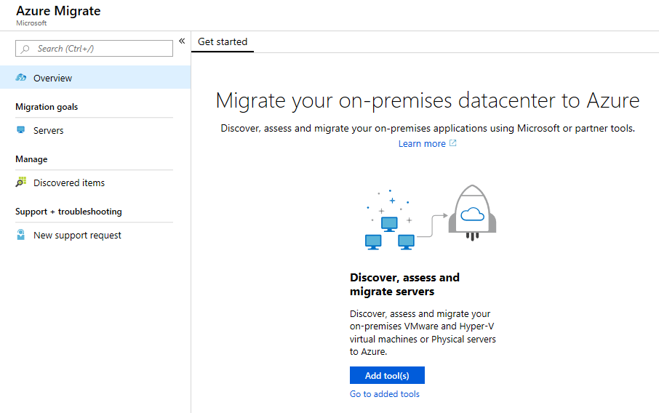Image resolution: width=659 pixels, height=413 pixels.
Task: Click the Manage section heading
Action: 31,159
